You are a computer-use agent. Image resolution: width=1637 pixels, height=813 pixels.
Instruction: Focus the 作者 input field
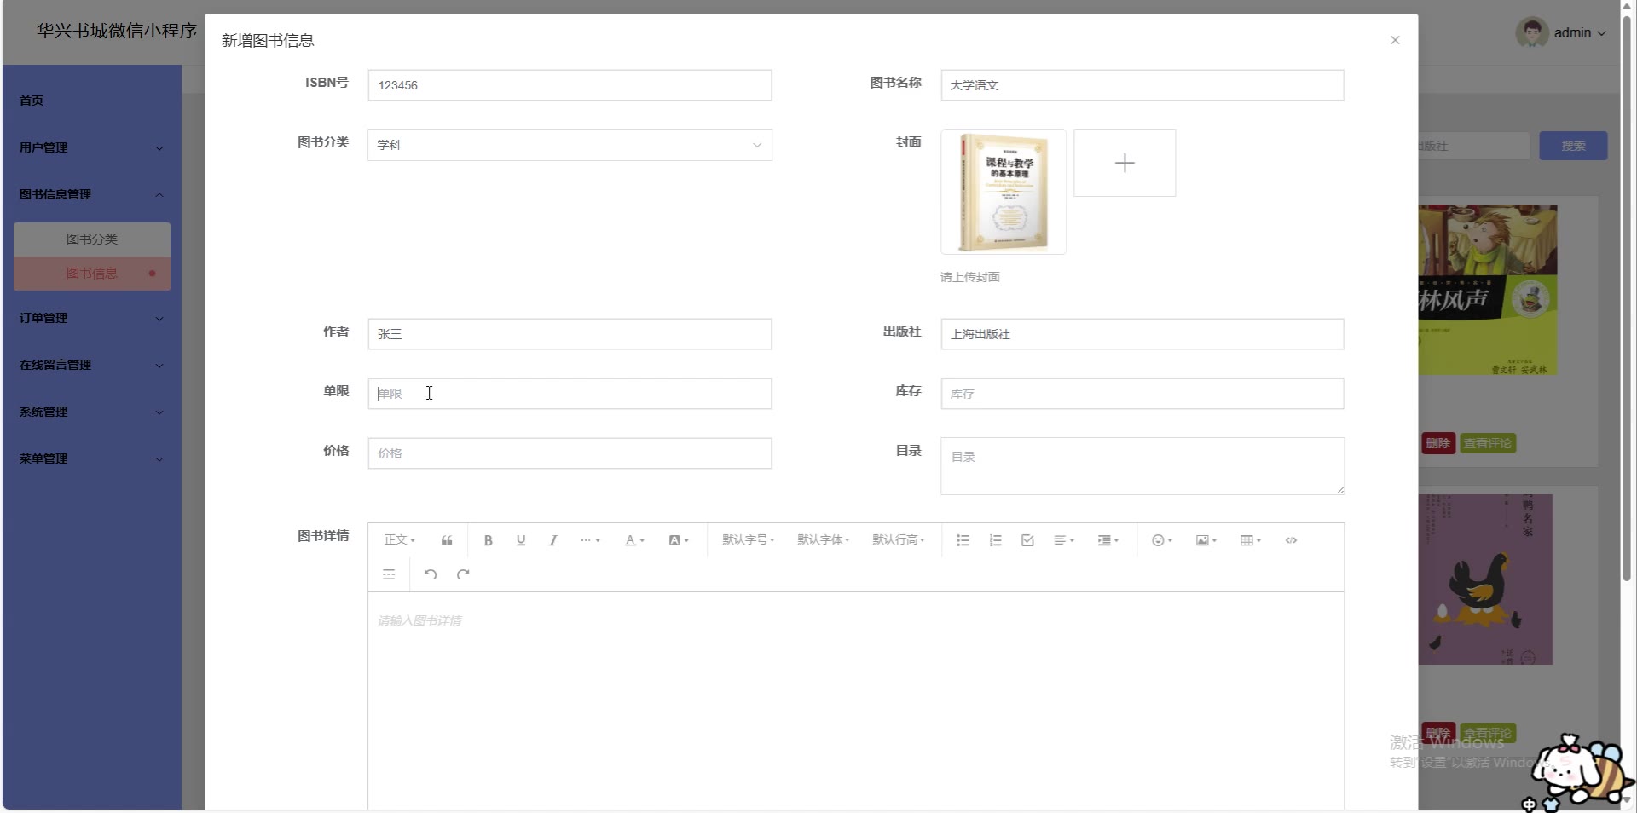click(x=570, y=334)
